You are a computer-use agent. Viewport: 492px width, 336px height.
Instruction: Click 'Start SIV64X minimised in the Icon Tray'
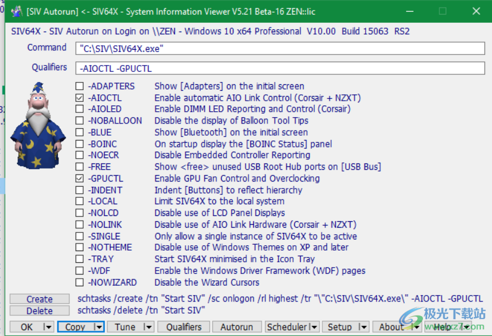(x=235, y=259)
